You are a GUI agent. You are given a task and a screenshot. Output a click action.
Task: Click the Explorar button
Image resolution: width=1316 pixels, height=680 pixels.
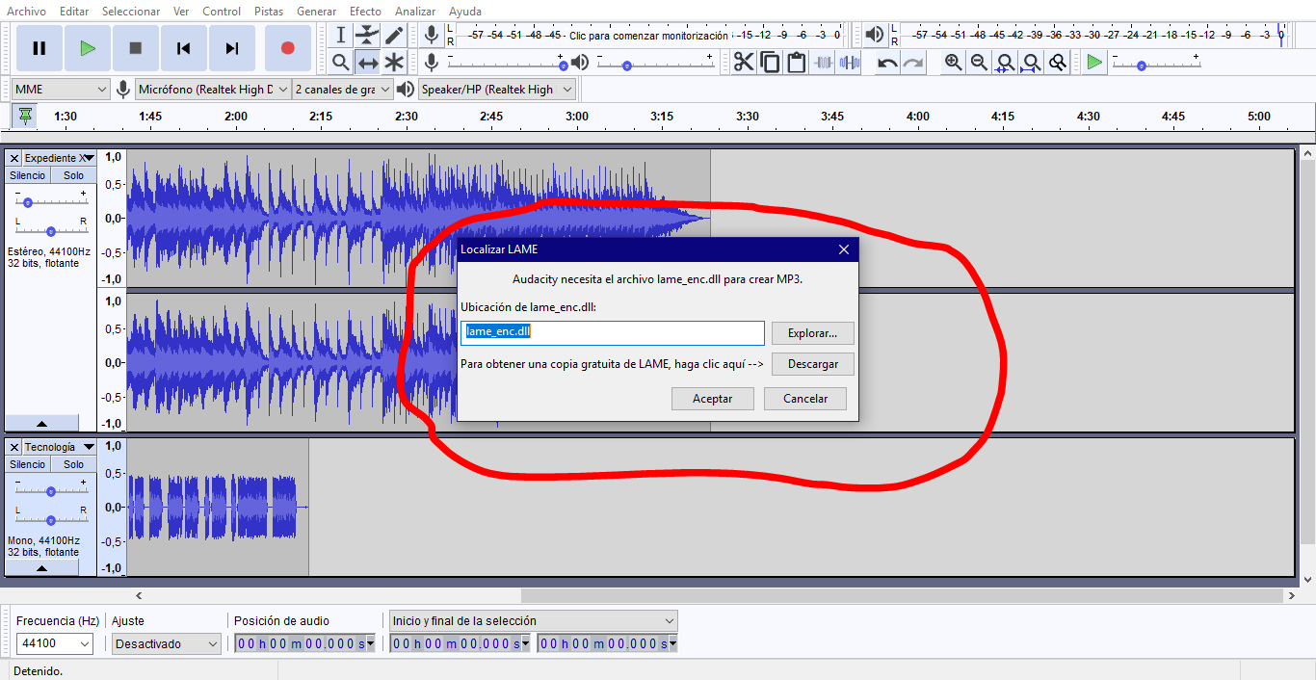[x=812, y=333]
